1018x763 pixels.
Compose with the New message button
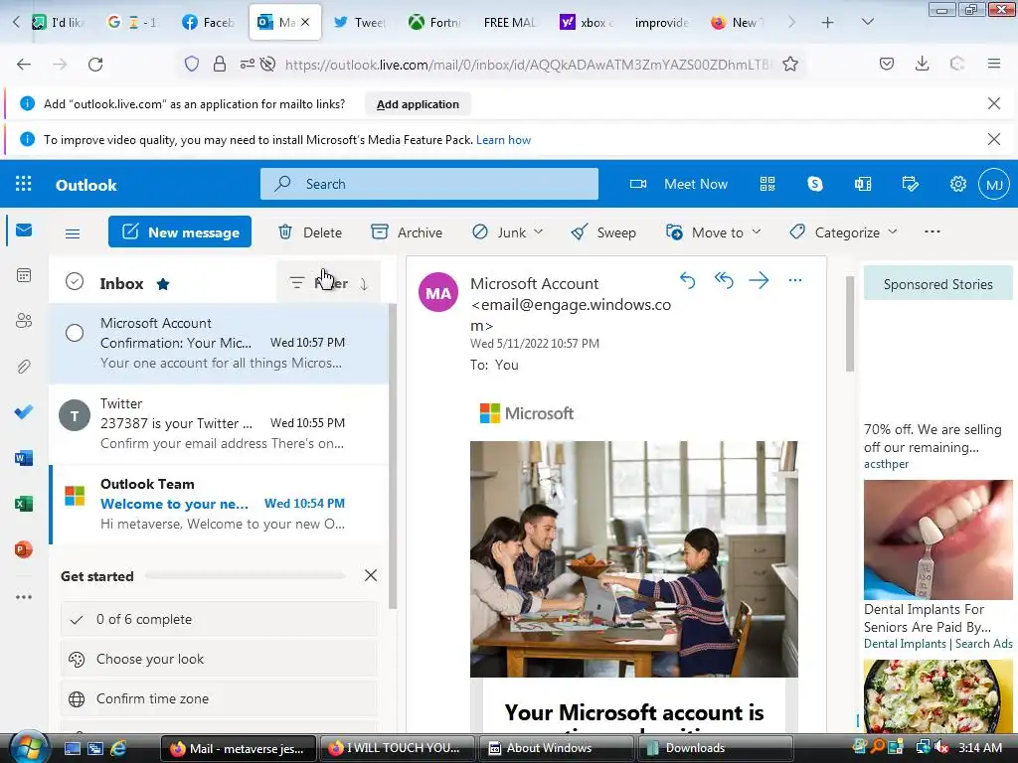point(180,231)
